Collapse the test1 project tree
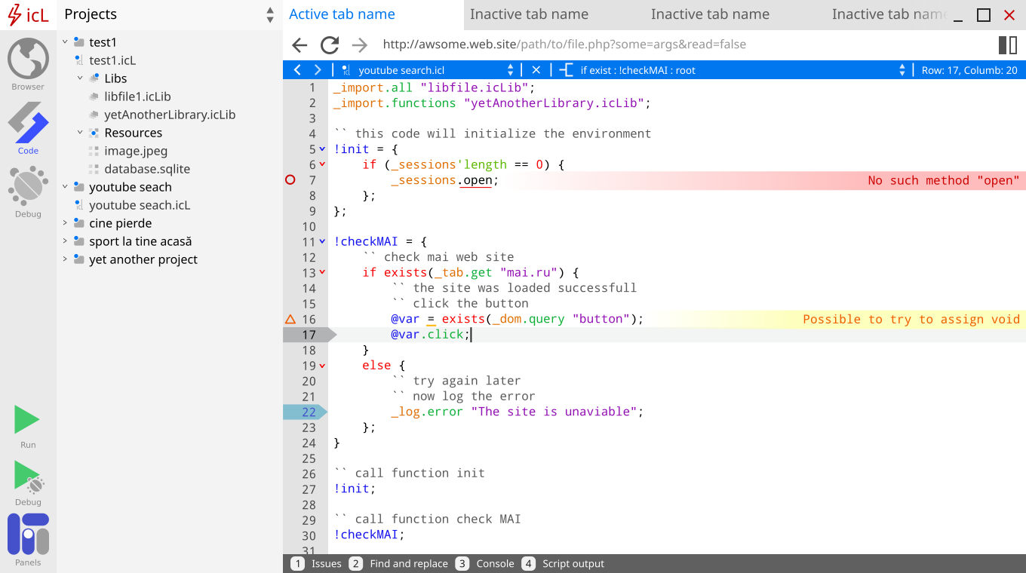1026x573 pixels. pyautogui.click(x=65, y=42)
